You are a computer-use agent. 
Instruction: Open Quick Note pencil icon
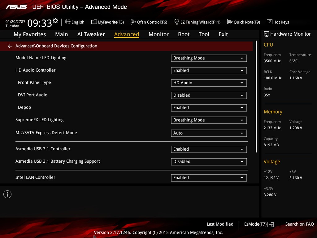click(230, 22)
